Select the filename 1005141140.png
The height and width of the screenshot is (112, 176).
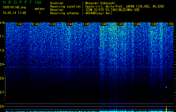point(15,8)
